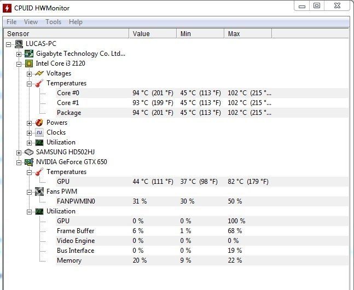Select the Bus Interface row
354x290 pixels.
coord(202,251)
